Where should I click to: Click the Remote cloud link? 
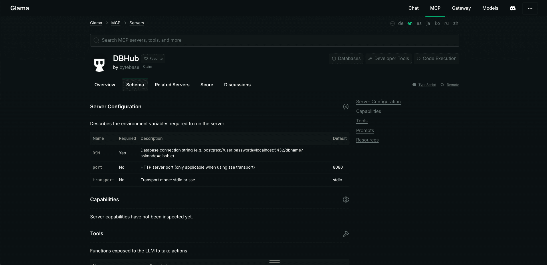point(453,85)
